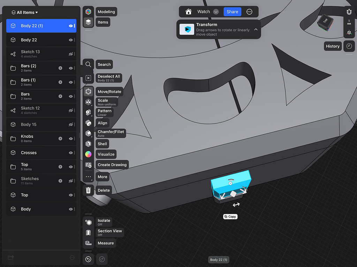The width and height of the screenshot is (357, 267).
Task: Click the Undo arrow icon
Action: 88,259
